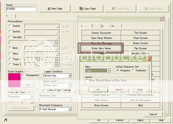Expand the Hero dropdown showing Zack
This screenshot has width=173, height=124.
tap(109, 71)
